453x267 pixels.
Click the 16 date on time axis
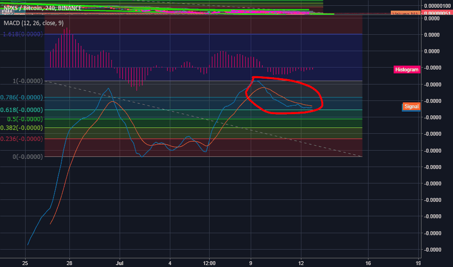[368, 263]
